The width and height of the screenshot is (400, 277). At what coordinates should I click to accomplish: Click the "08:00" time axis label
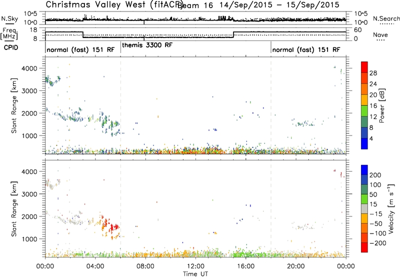tap(145, 266)
